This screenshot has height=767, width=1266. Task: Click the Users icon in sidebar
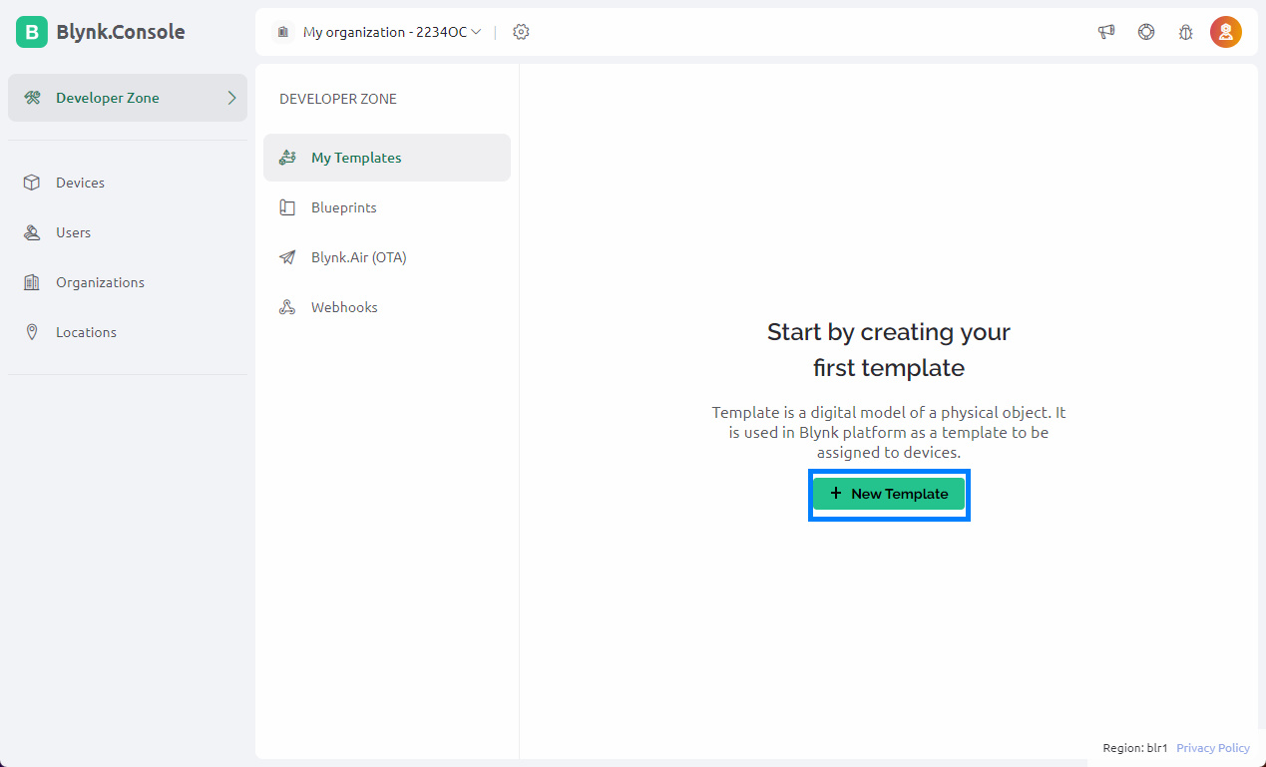click(x=32, y=232)
